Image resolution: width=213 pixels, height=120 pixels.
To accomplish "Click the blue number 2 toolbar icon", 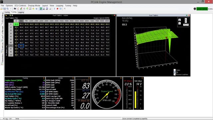I will [x=47, y=9].
